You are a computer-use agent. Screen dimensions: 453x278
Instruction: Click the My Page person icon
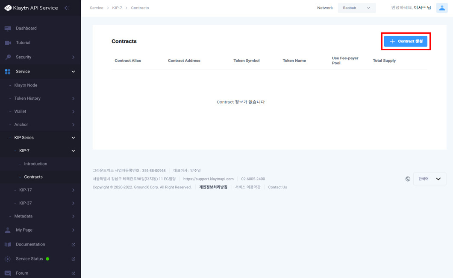coord(8,230)
